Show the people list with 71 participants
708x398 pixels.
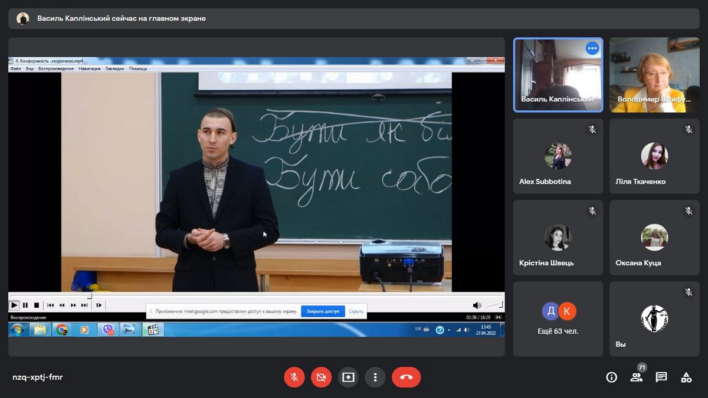pyautogui.click(x=637, y=377)
